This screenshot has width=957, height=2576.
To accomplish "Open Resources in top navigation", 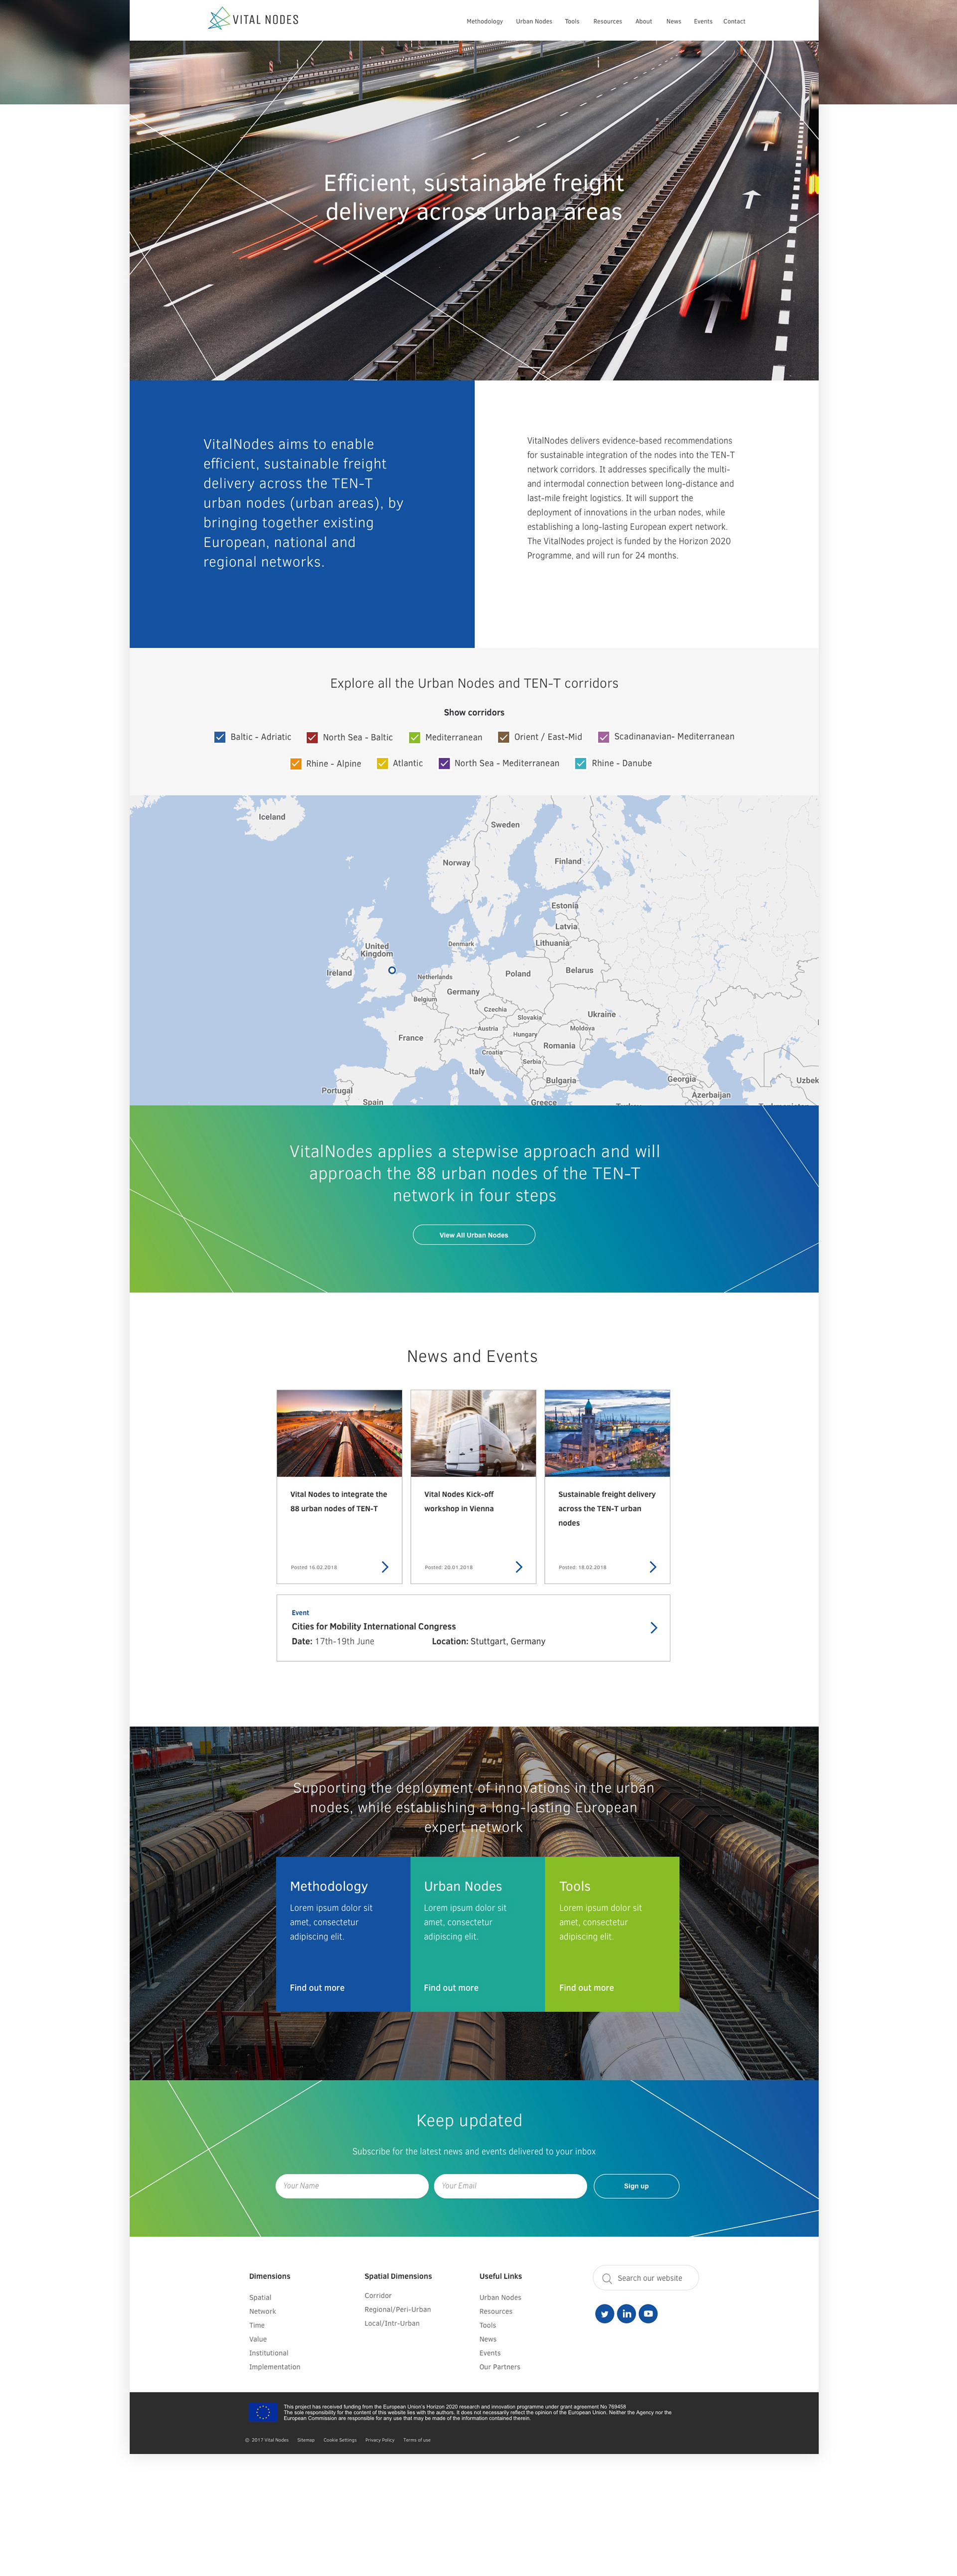I will 607,21.
